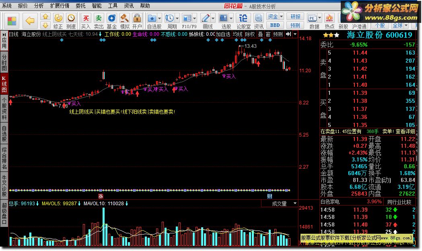Click the 个股 button
Viewport: 422px width, 251px height.
(380, 26)
